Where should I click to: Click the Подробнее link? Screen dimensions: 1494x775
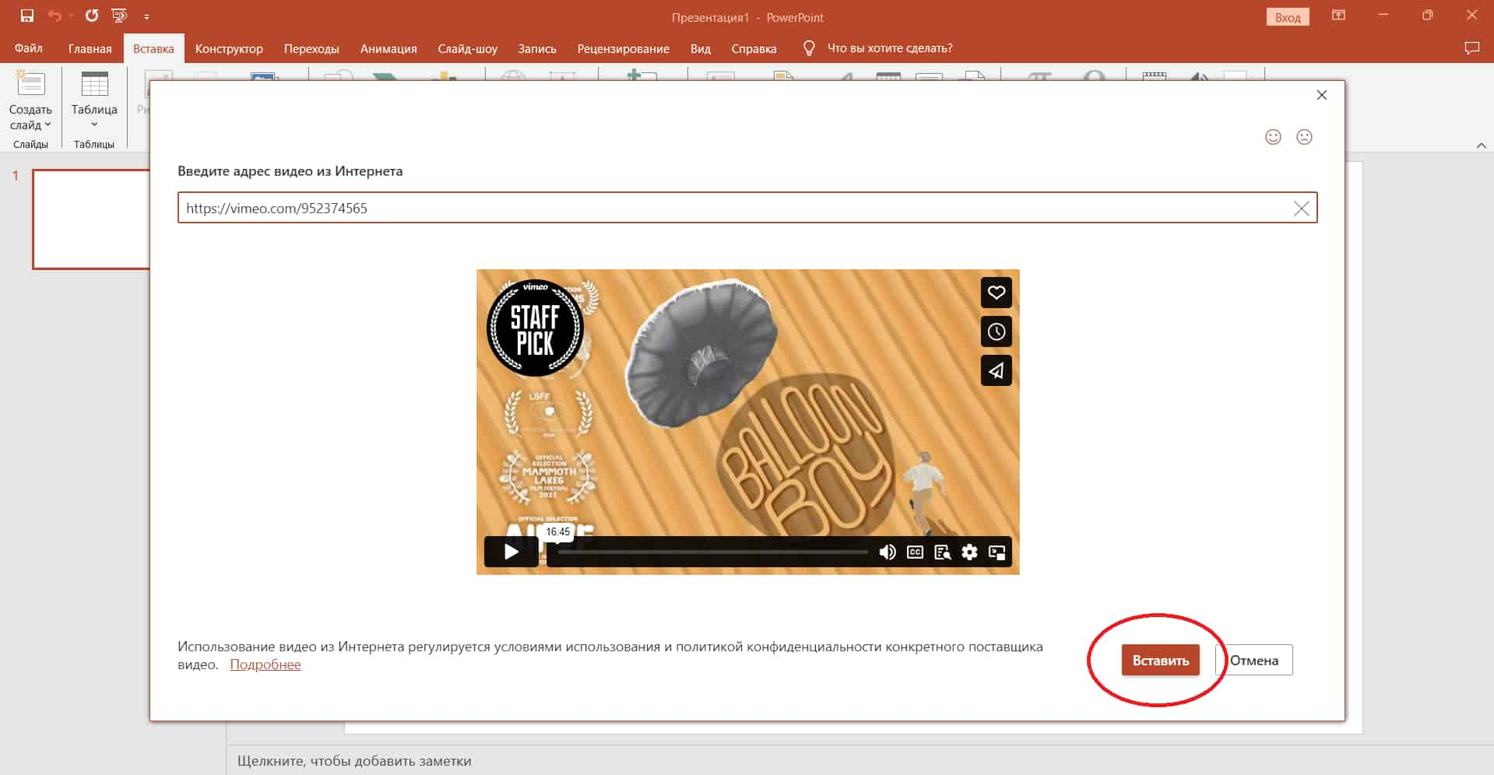click(x=265, y=665)
